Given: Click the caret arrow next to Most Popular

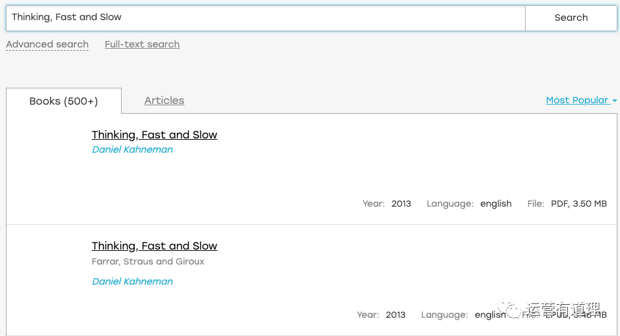Looking at the screenshot, I should (x=614, y=101).
